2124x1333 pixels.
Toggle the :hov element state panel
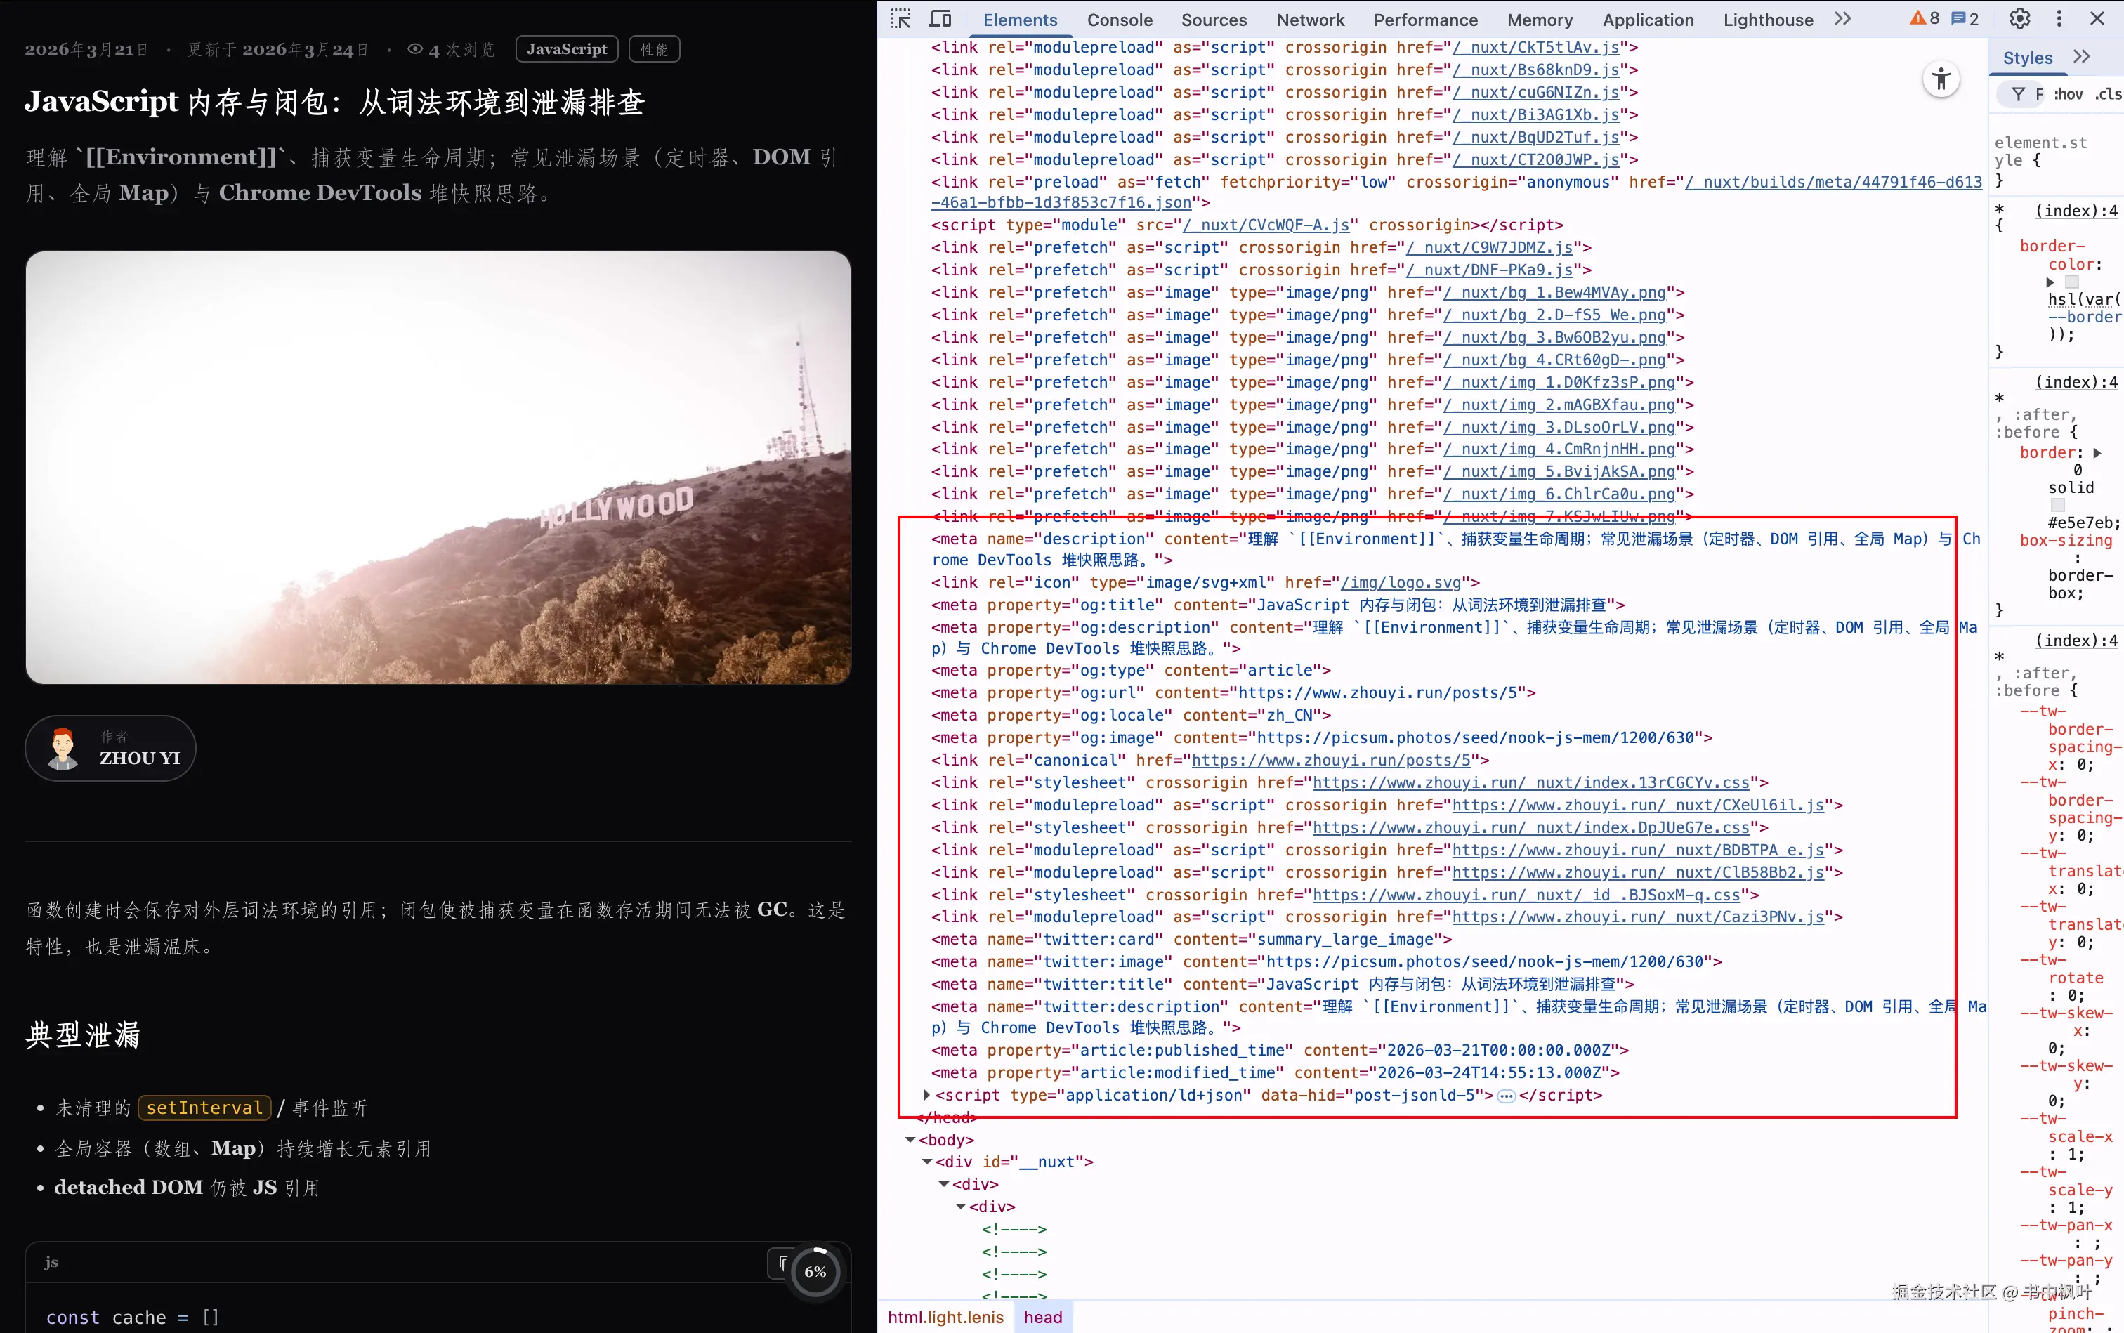tap(2069, 94)
